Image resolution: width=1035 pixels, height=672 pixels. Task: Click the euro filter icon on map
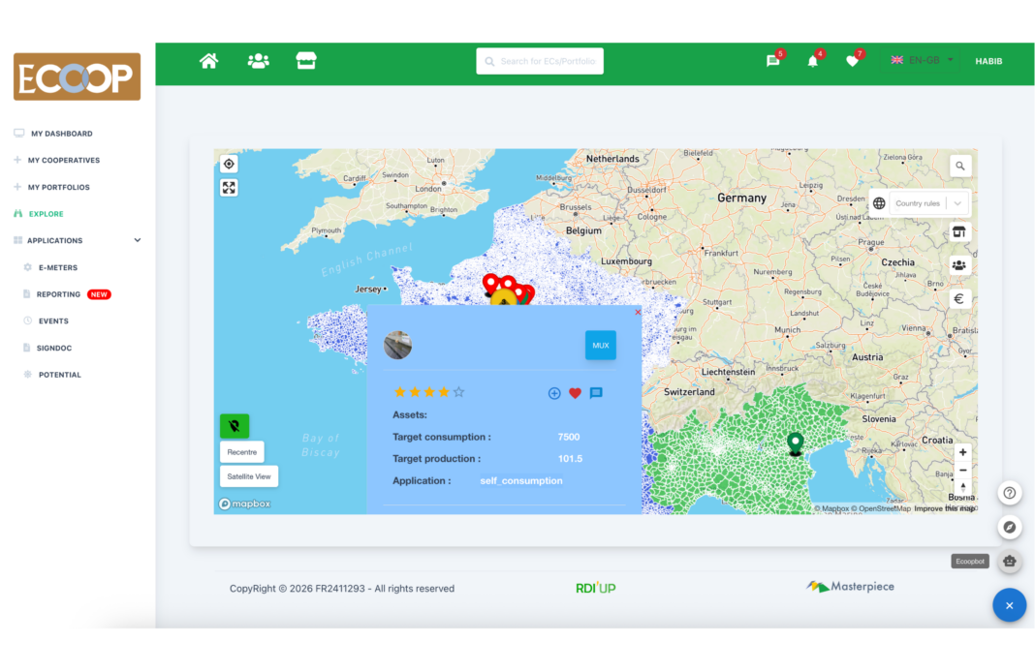959,299
